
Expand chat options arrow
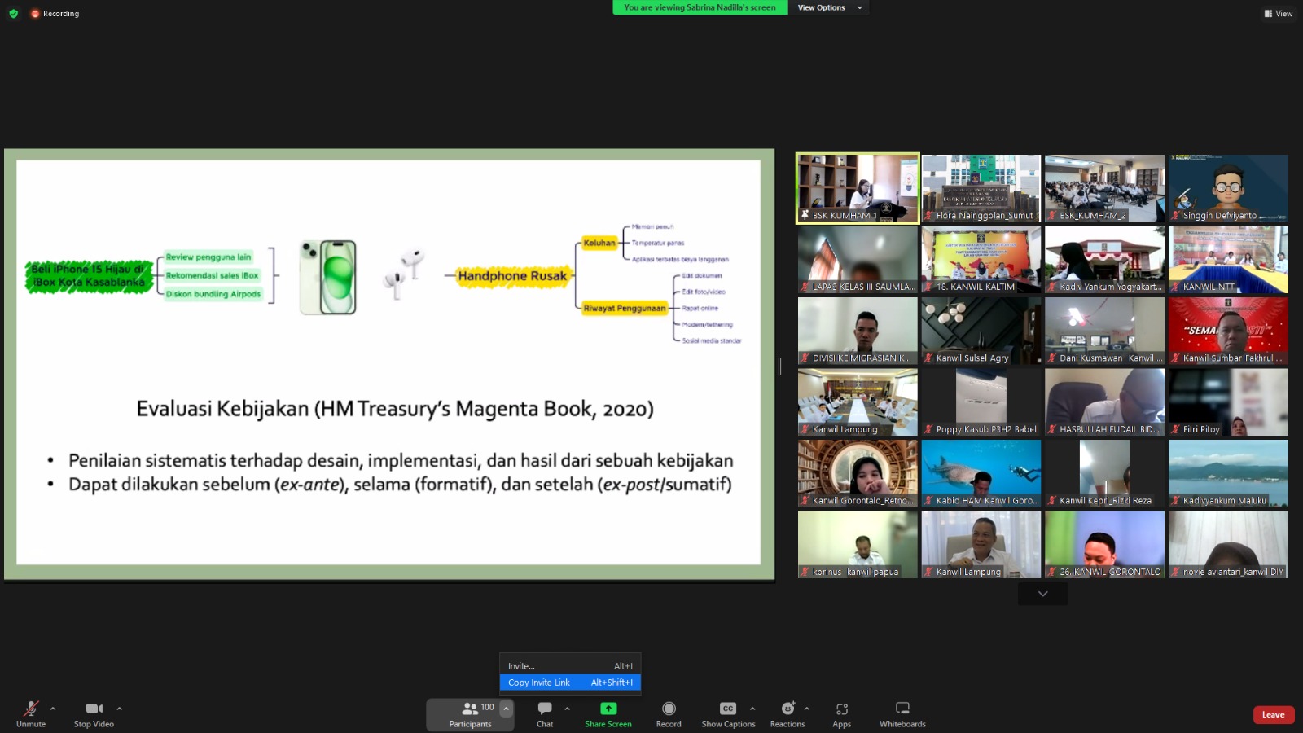[x=567, y=709]
